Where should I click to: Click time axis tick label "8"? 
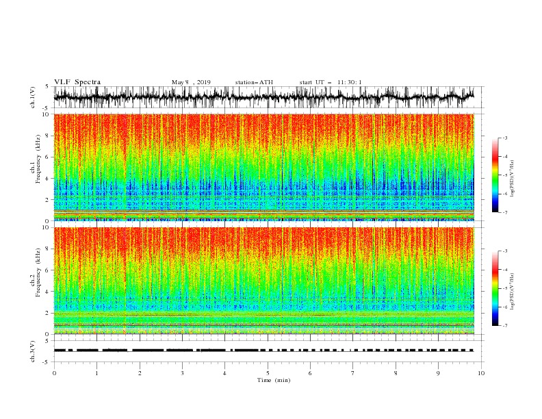pyautogui.click(x=396, y=373)
